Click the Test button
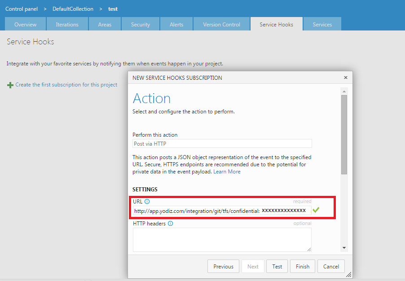The image size is (405, 281). click(277, 266)
